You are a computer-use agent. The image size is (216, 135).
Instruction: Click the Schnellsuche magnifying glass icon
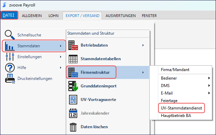coord(10,35)
